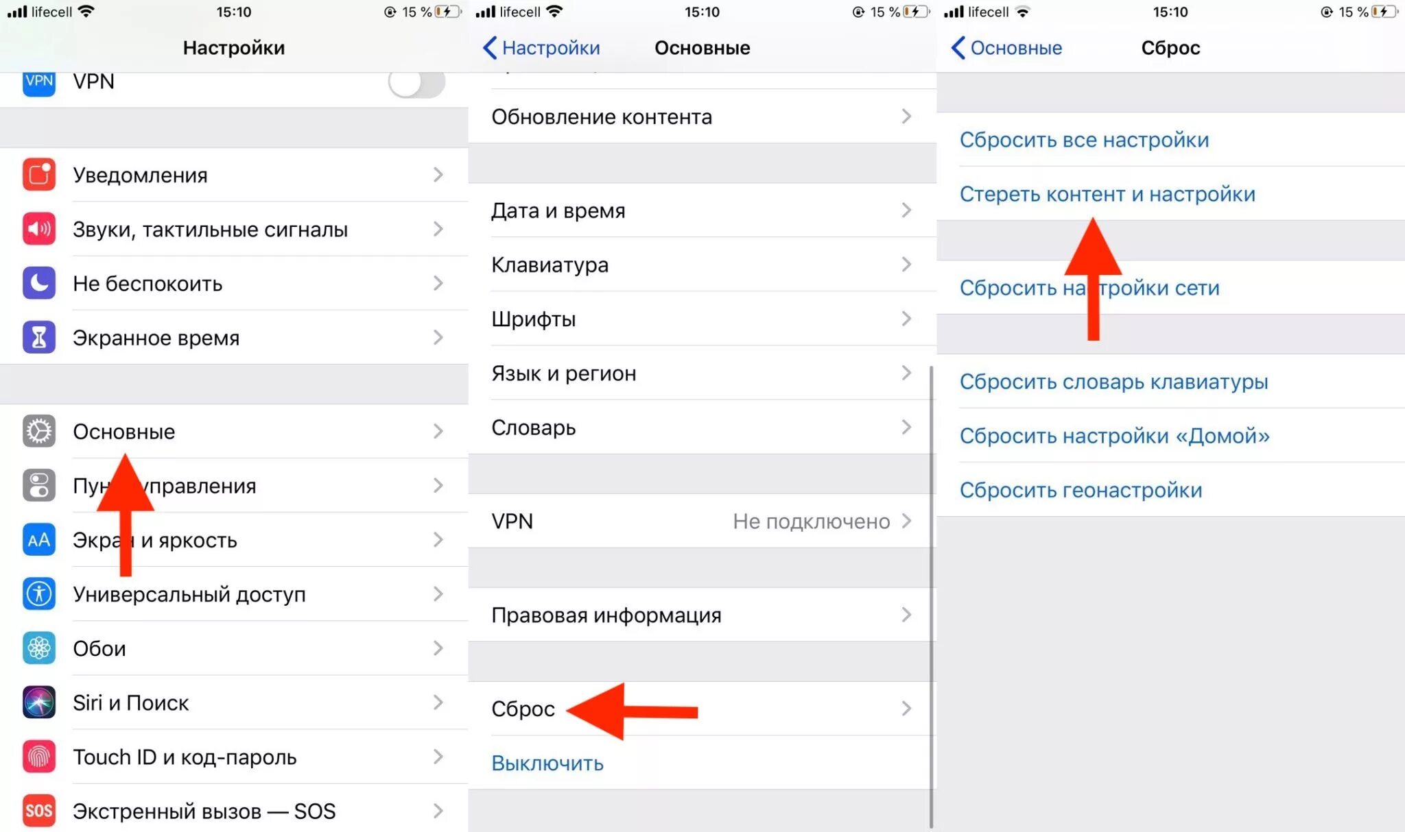The width and height of the screenshot is (1405, 832).
Task: Navigate back to Основные
Action: point(1004,47)
